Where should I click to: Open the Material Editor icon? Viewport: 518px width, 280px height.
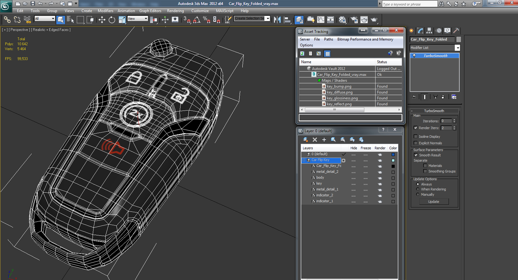click(x=342, y=20)
